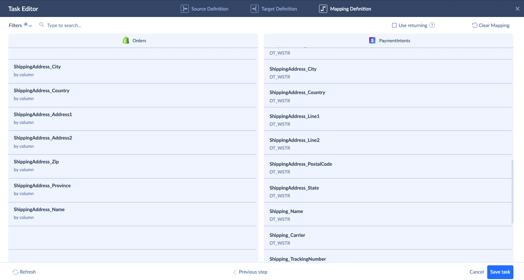Click the Shopify icon beside Orders
Viewport: 524px width, 280px height.
point(125,40)
